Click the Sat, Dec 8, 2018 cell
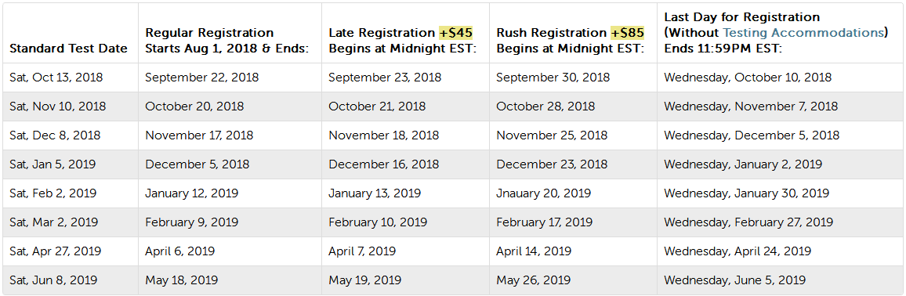 pyautogui.click(x=55, y=135)
